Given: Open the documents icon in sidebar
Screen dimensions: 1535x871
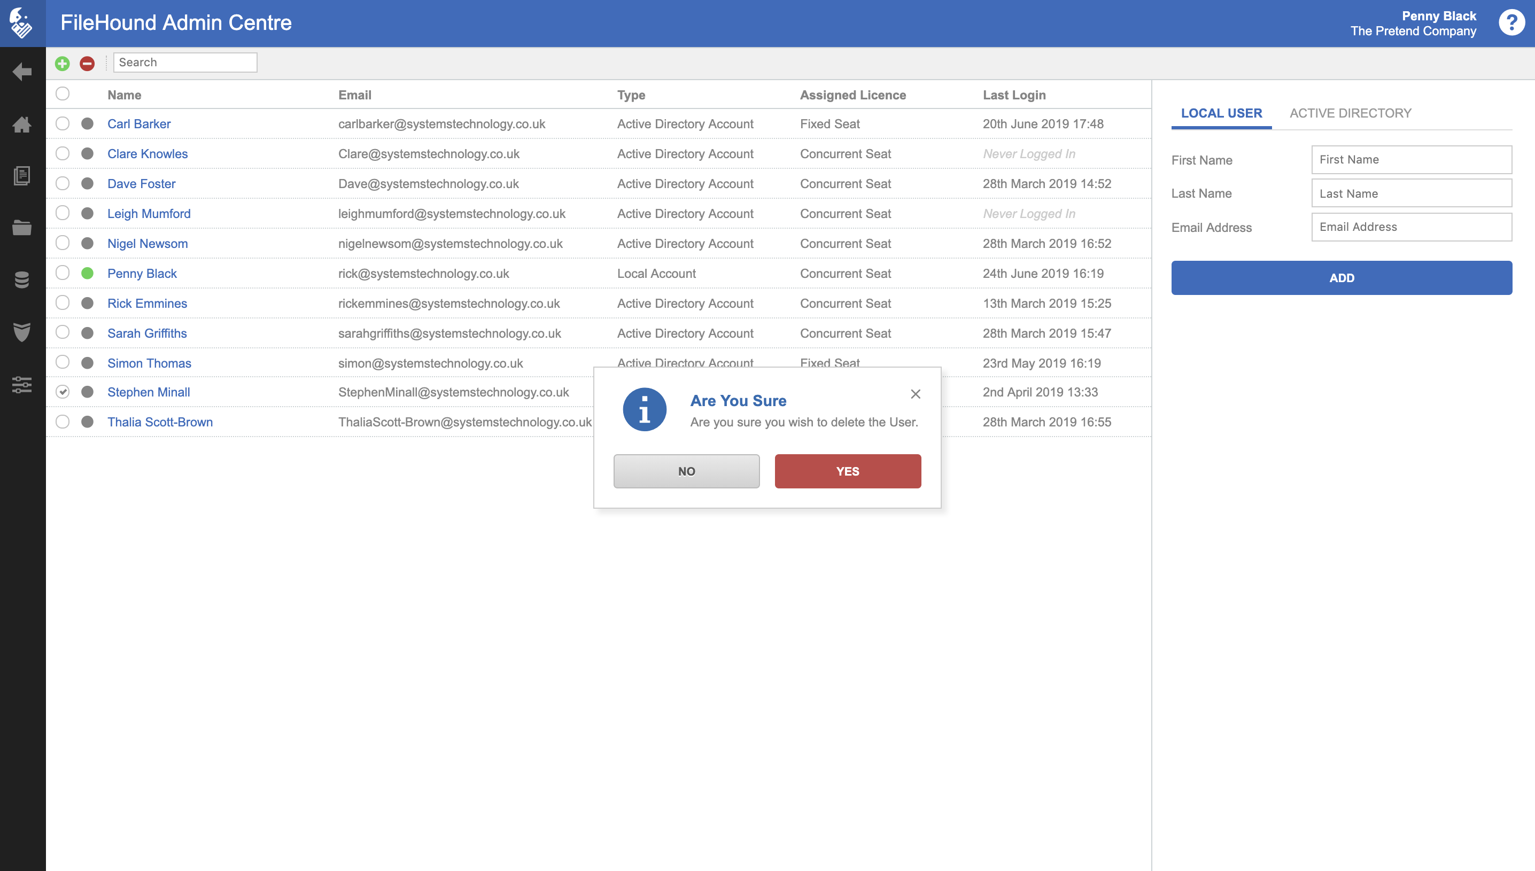Looking at the screenshot, I should tap(22, 176).
